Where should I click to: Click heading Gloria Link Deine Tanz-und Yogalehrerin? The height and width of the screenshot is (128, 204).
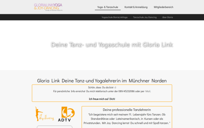[x=102, y=81]
